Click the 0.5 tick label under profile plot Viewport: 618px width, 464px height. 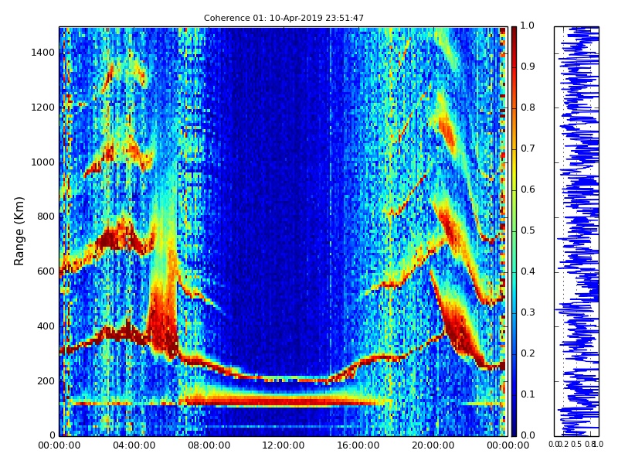pos(576,444)
